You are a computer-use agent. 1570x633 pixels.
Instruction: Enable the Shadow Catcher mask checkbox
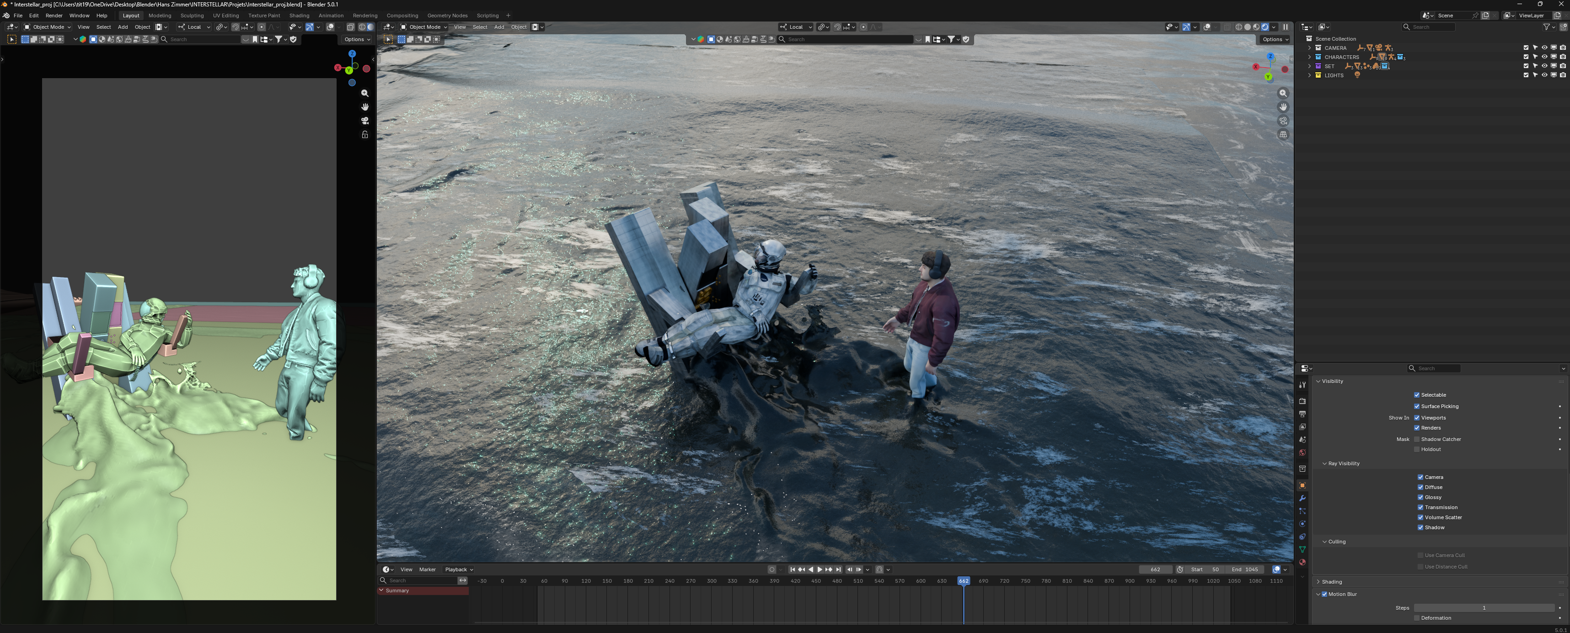coord(1417,439)
